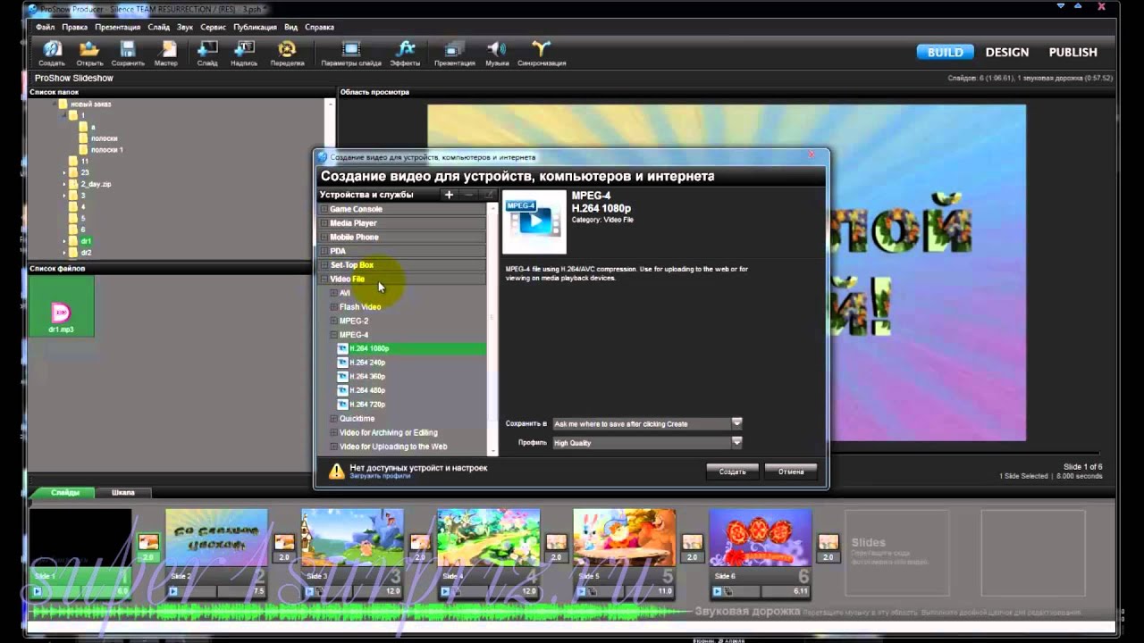Select H.264 720p preset

(x=367, y=405)
